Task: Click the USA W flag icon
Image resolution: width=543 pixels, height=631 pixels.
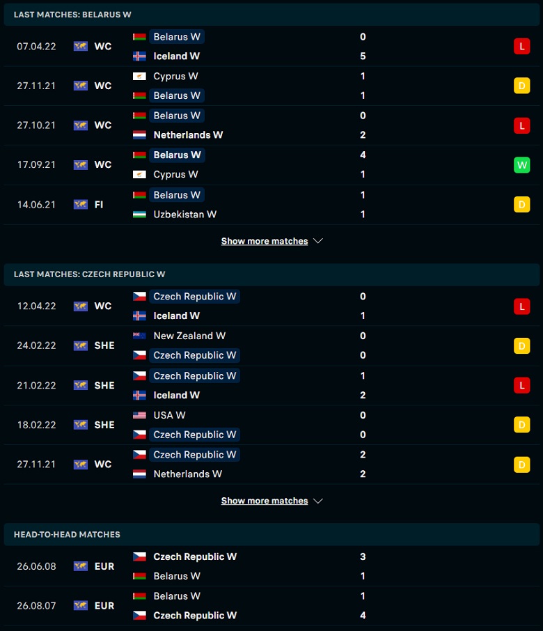Action: (x=139, y=415)
